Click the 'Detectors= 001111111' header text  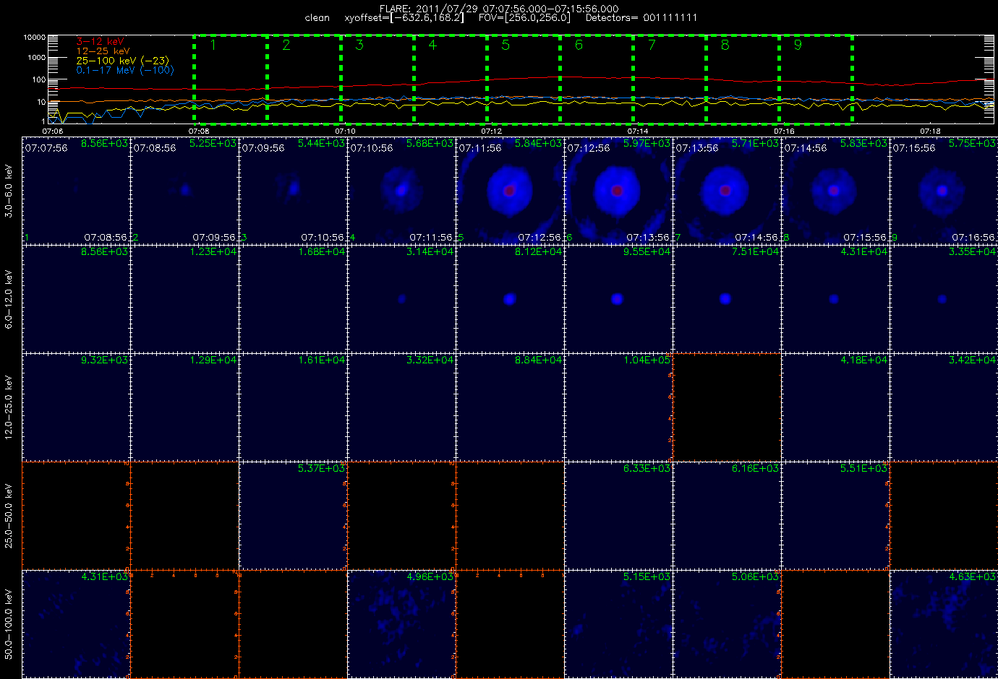click(x=641, y=18)
